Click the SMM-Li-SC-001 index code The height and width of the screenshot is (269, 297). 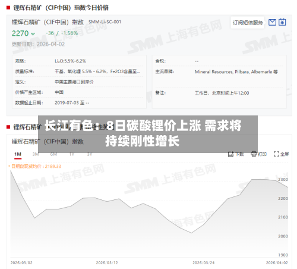(x=105, y=22)
